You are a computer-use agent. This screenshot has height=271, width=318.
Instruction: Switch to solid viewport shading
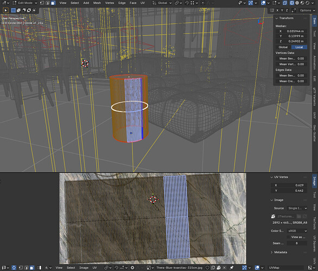(x=297, y=3)
